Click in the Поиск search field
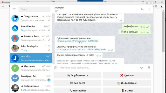 pyautogui.click(x=34, y=9)
